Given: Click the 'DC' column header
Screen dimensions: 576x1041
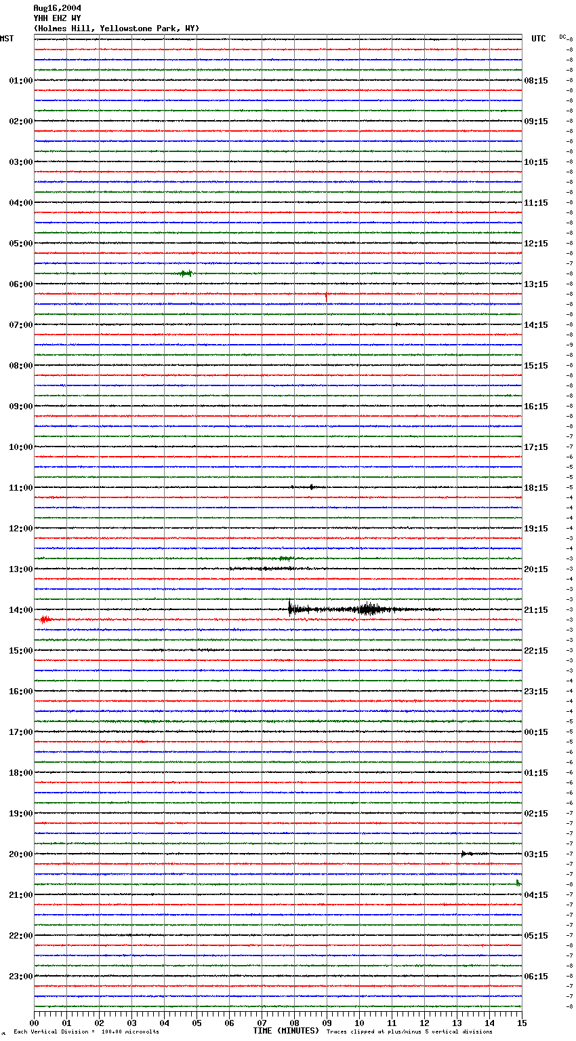Looking at the screenshot, I should [562, 37].
